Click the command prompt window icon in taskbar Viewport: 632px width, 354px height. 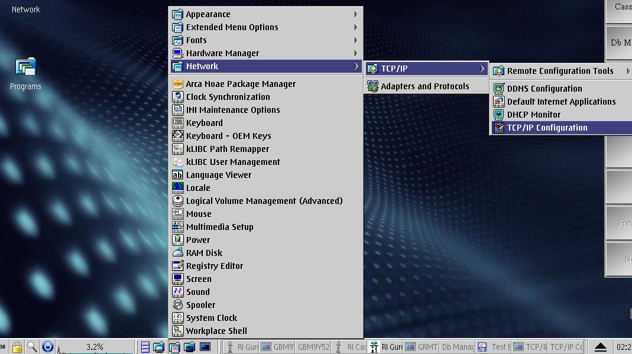(205, 346)
